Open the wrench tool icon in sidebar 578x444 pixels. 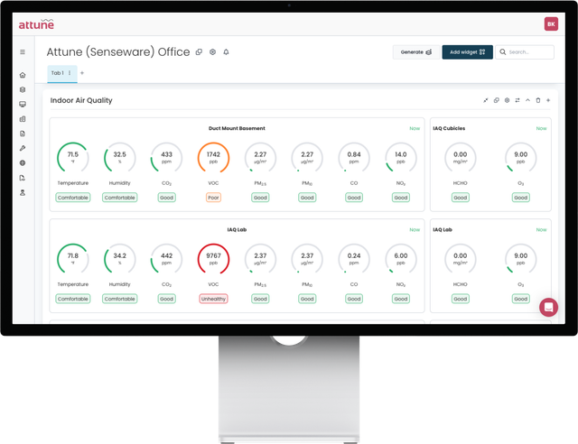tap(23, 148)
